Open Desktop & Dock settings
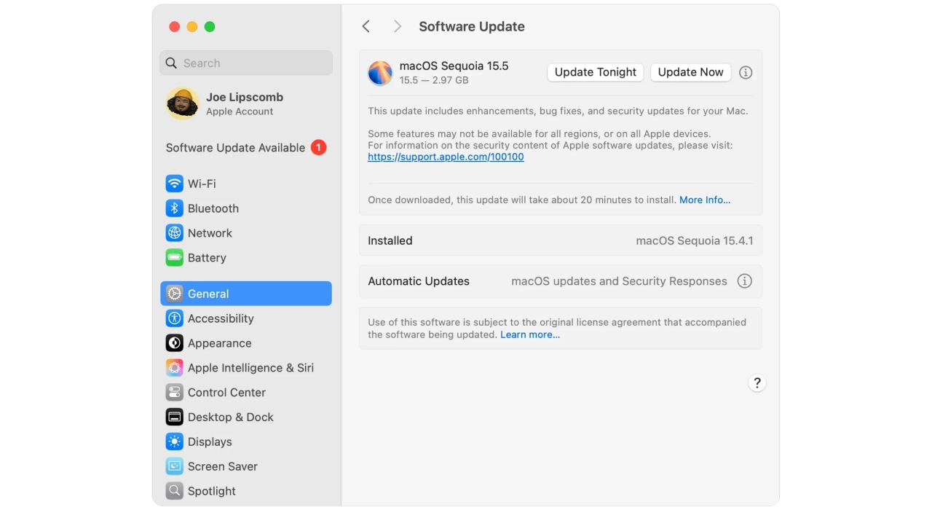This screenshot has width=932, height=510. (230, 417)
